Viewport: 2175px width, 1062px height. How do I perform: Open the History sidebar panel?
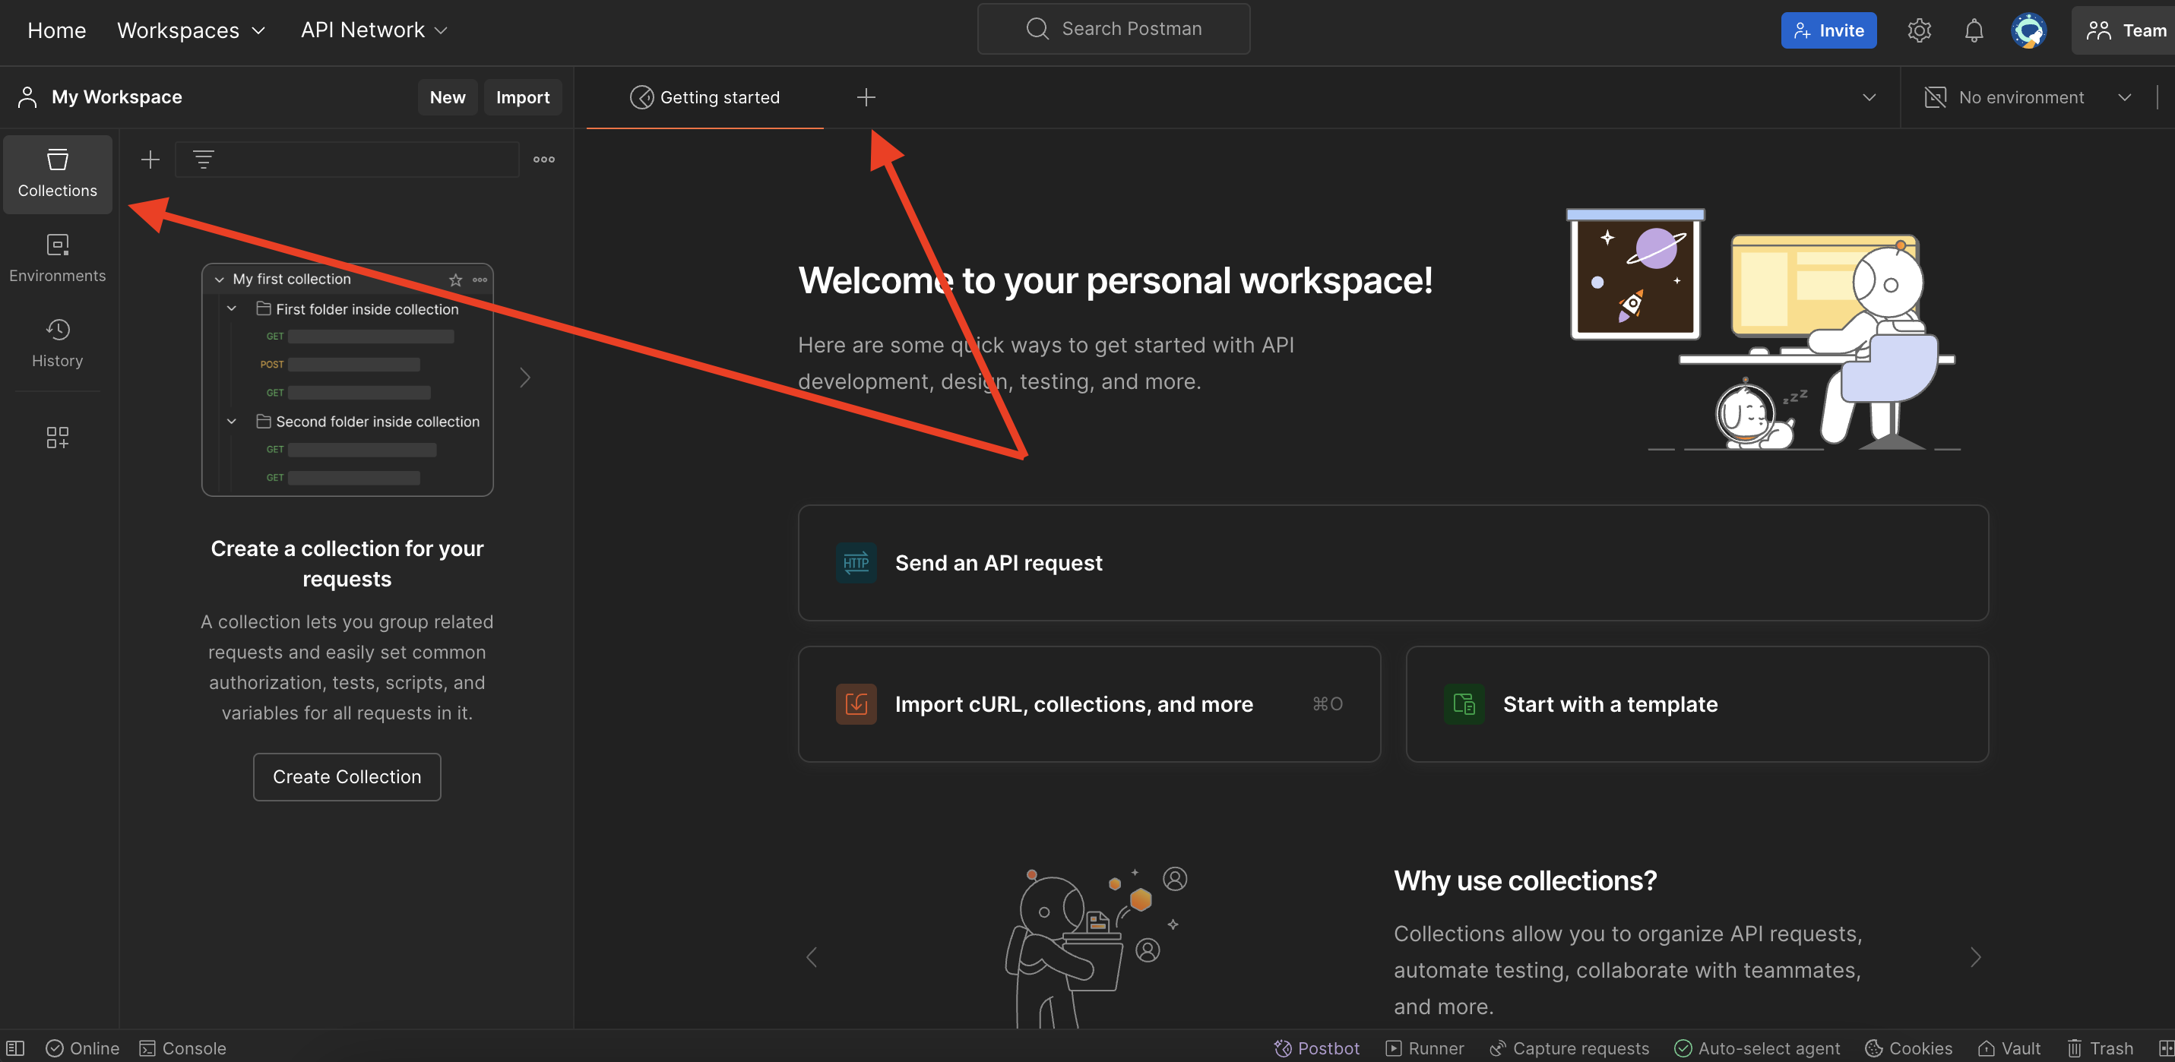(58, 343)
